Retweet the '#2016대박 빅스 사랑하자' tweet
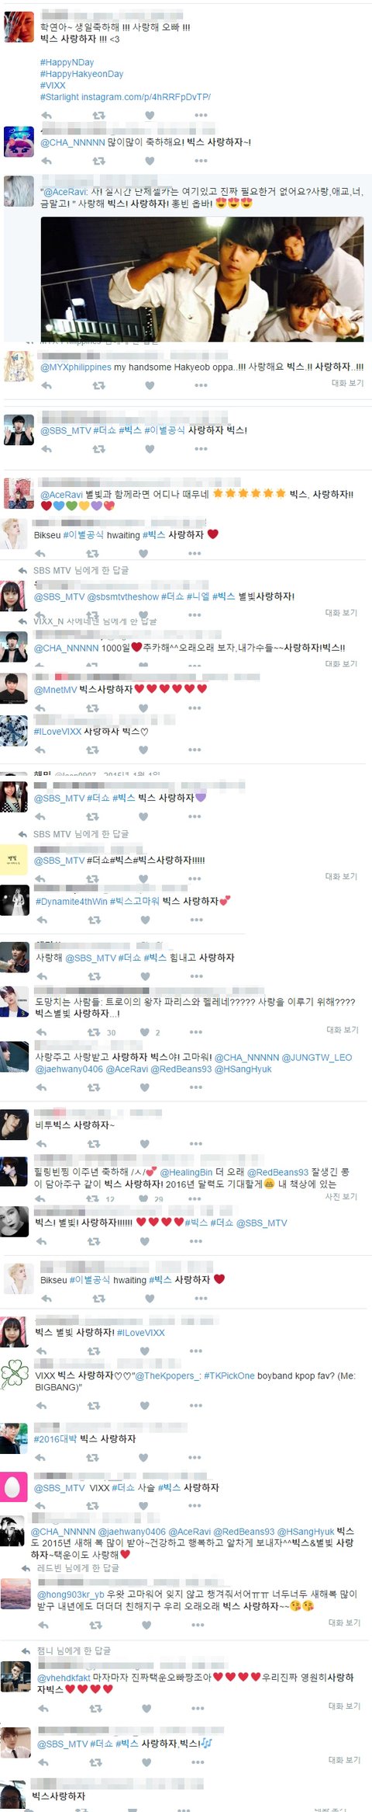Screen dimensions: 372x1812 coord(94,1457)
